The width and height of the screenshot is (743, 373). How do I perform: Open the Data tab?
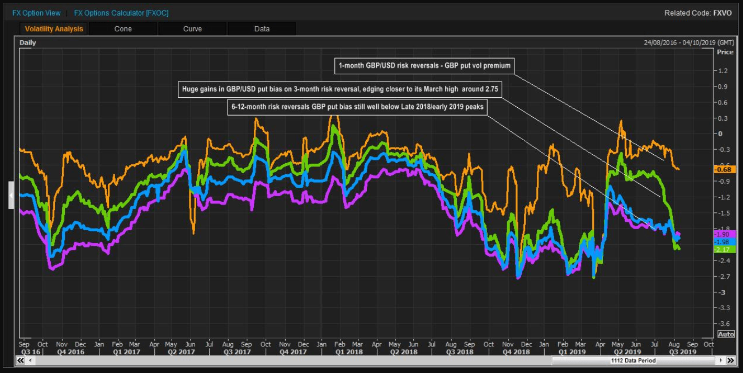[262, 29]
